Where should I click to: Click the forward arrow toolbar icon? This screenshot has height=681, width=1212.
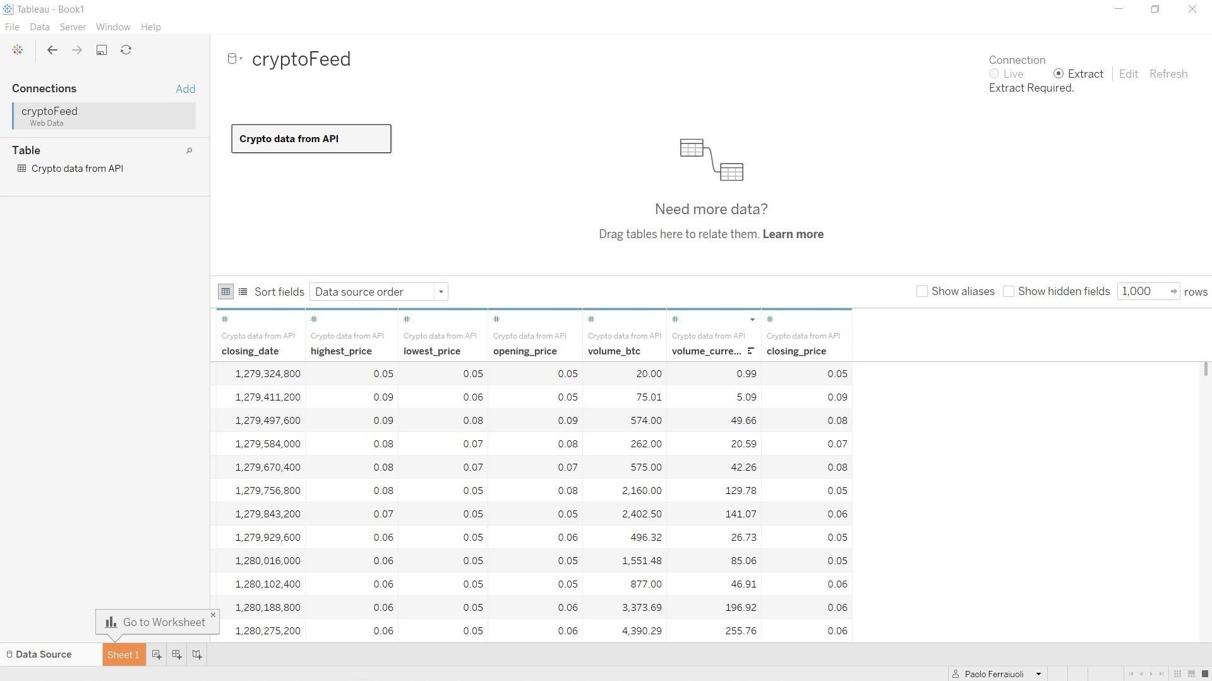click(77, 50)
